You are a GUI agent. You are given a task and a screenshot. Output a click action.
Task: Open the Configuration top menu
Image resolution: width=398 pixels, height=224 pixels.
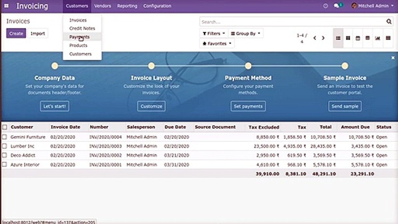tap(157, 6)
